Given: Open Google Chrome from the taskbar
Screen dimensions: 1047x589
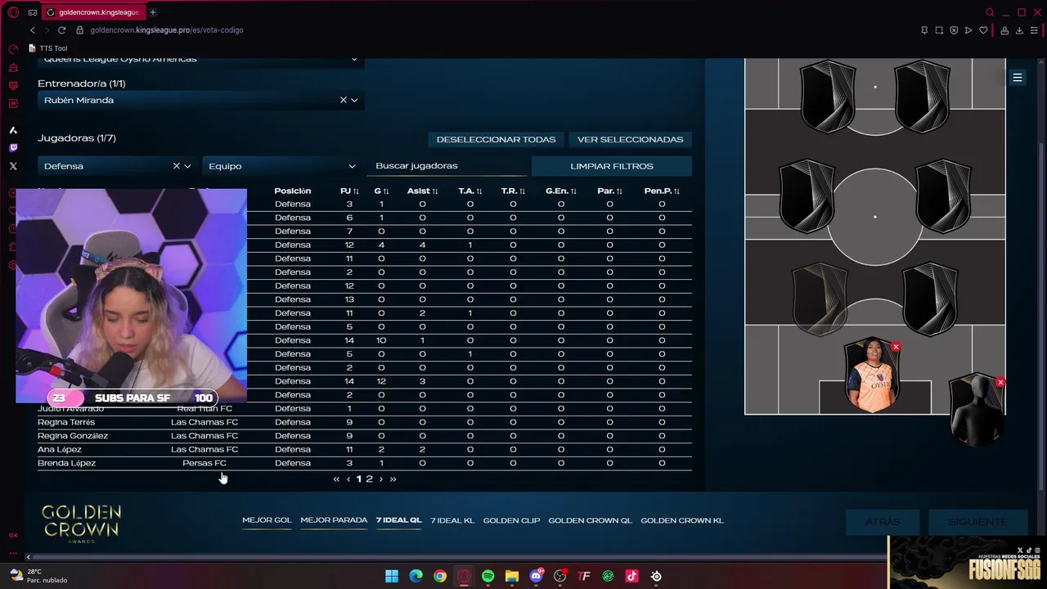Looking at the screenshot, I should pos(440,576).
